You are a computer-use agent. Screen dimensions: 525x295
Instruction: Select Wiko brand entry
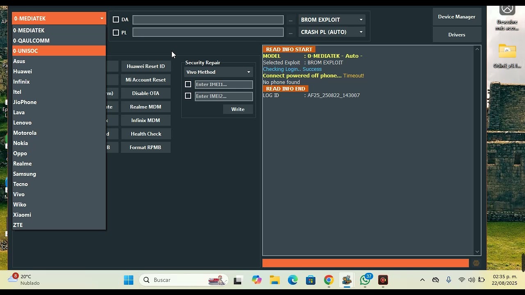pos(59,204)
